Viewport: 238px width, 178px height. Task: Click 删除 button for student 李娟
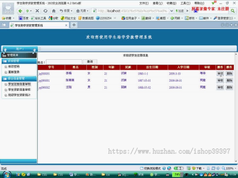point(229,74)
